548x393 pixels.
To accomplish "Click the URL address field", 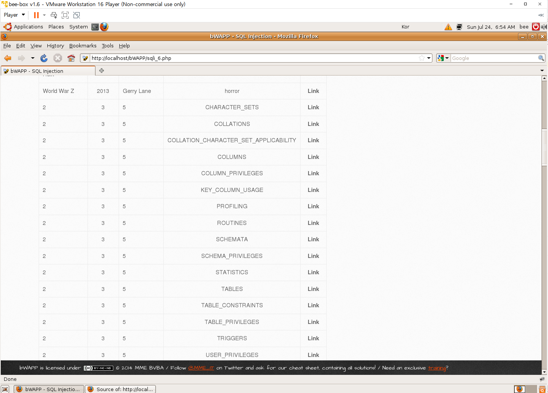I will coord(254,58).
